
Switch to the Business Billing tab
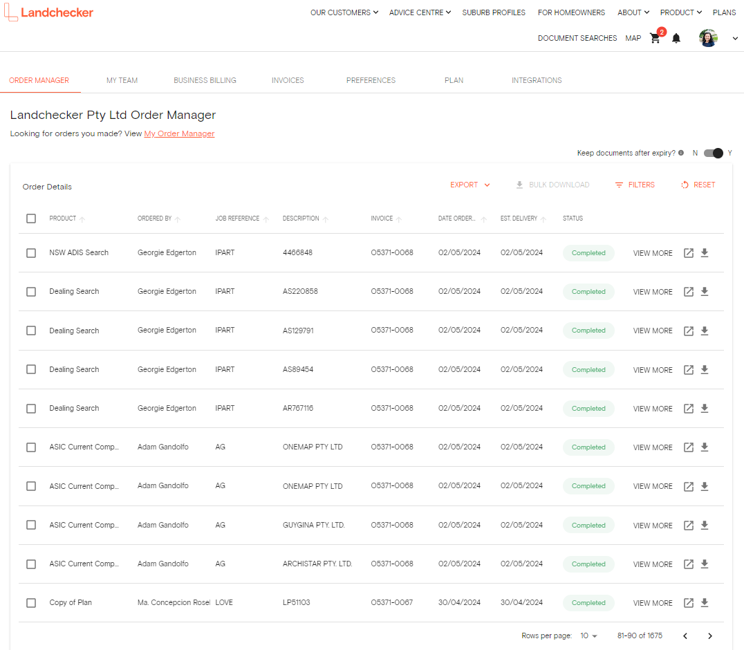205,80
